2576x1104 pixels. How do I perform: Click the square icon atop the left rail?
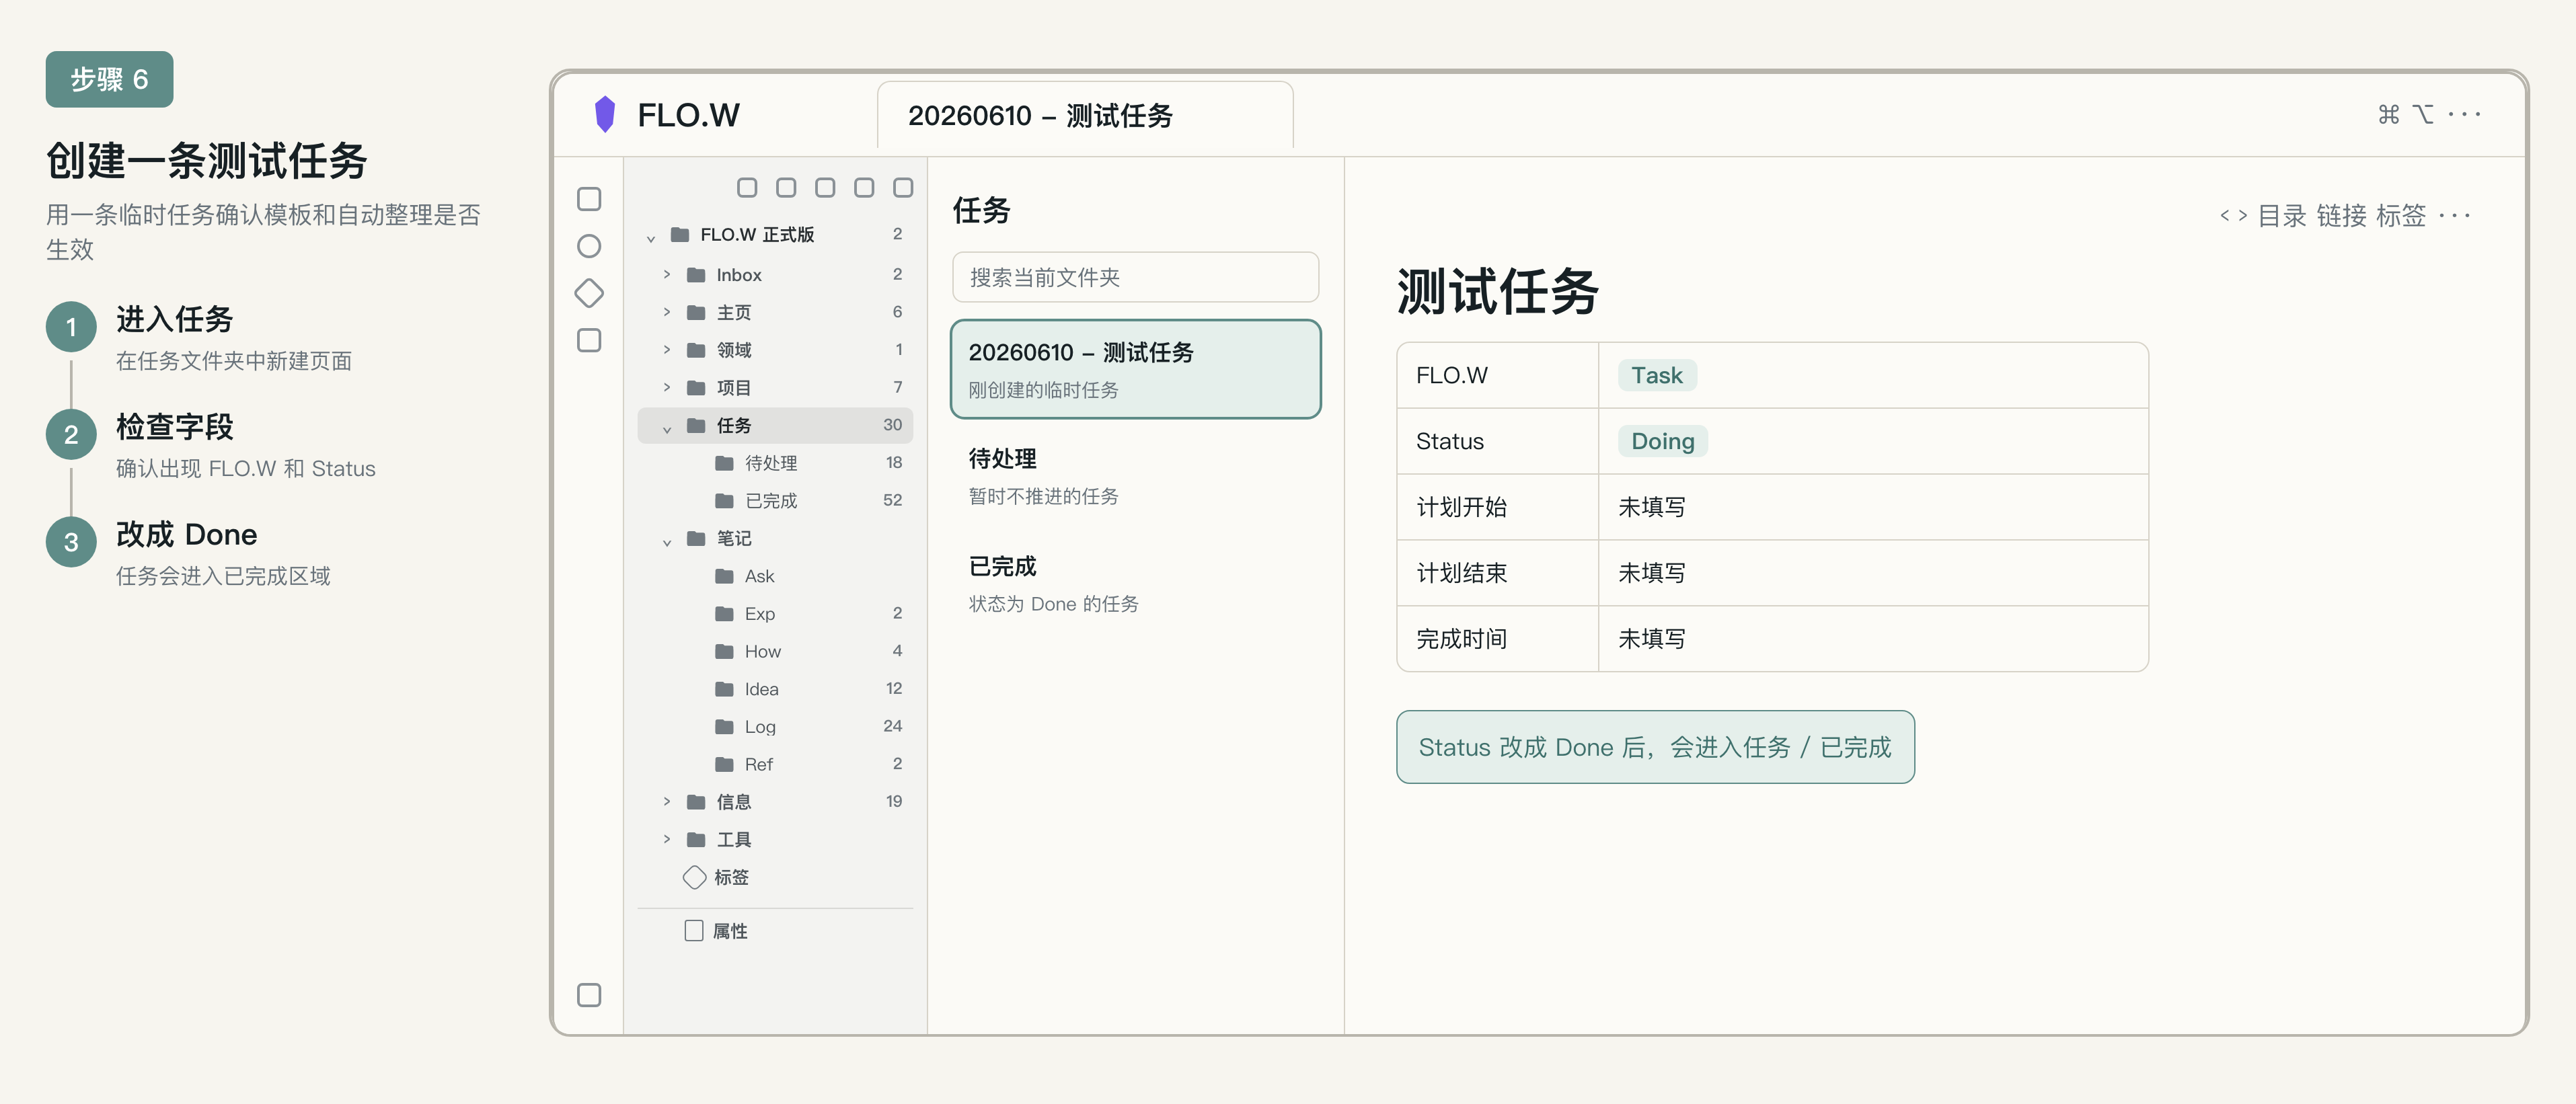click(x=589, y=199)
